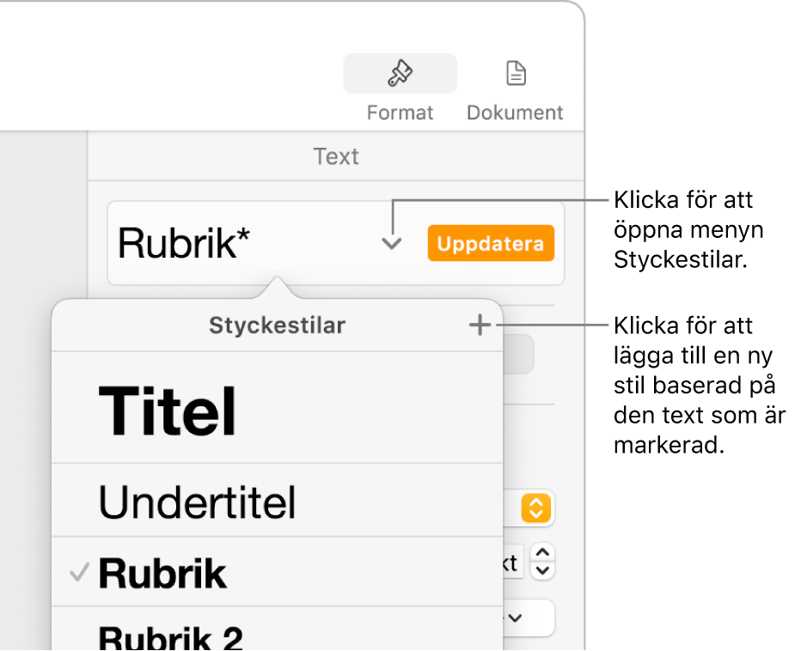The image size is (801, 651).
Task: Open the Format sidebar with the paintbrush icon
Action: click(x=400, y=75)
